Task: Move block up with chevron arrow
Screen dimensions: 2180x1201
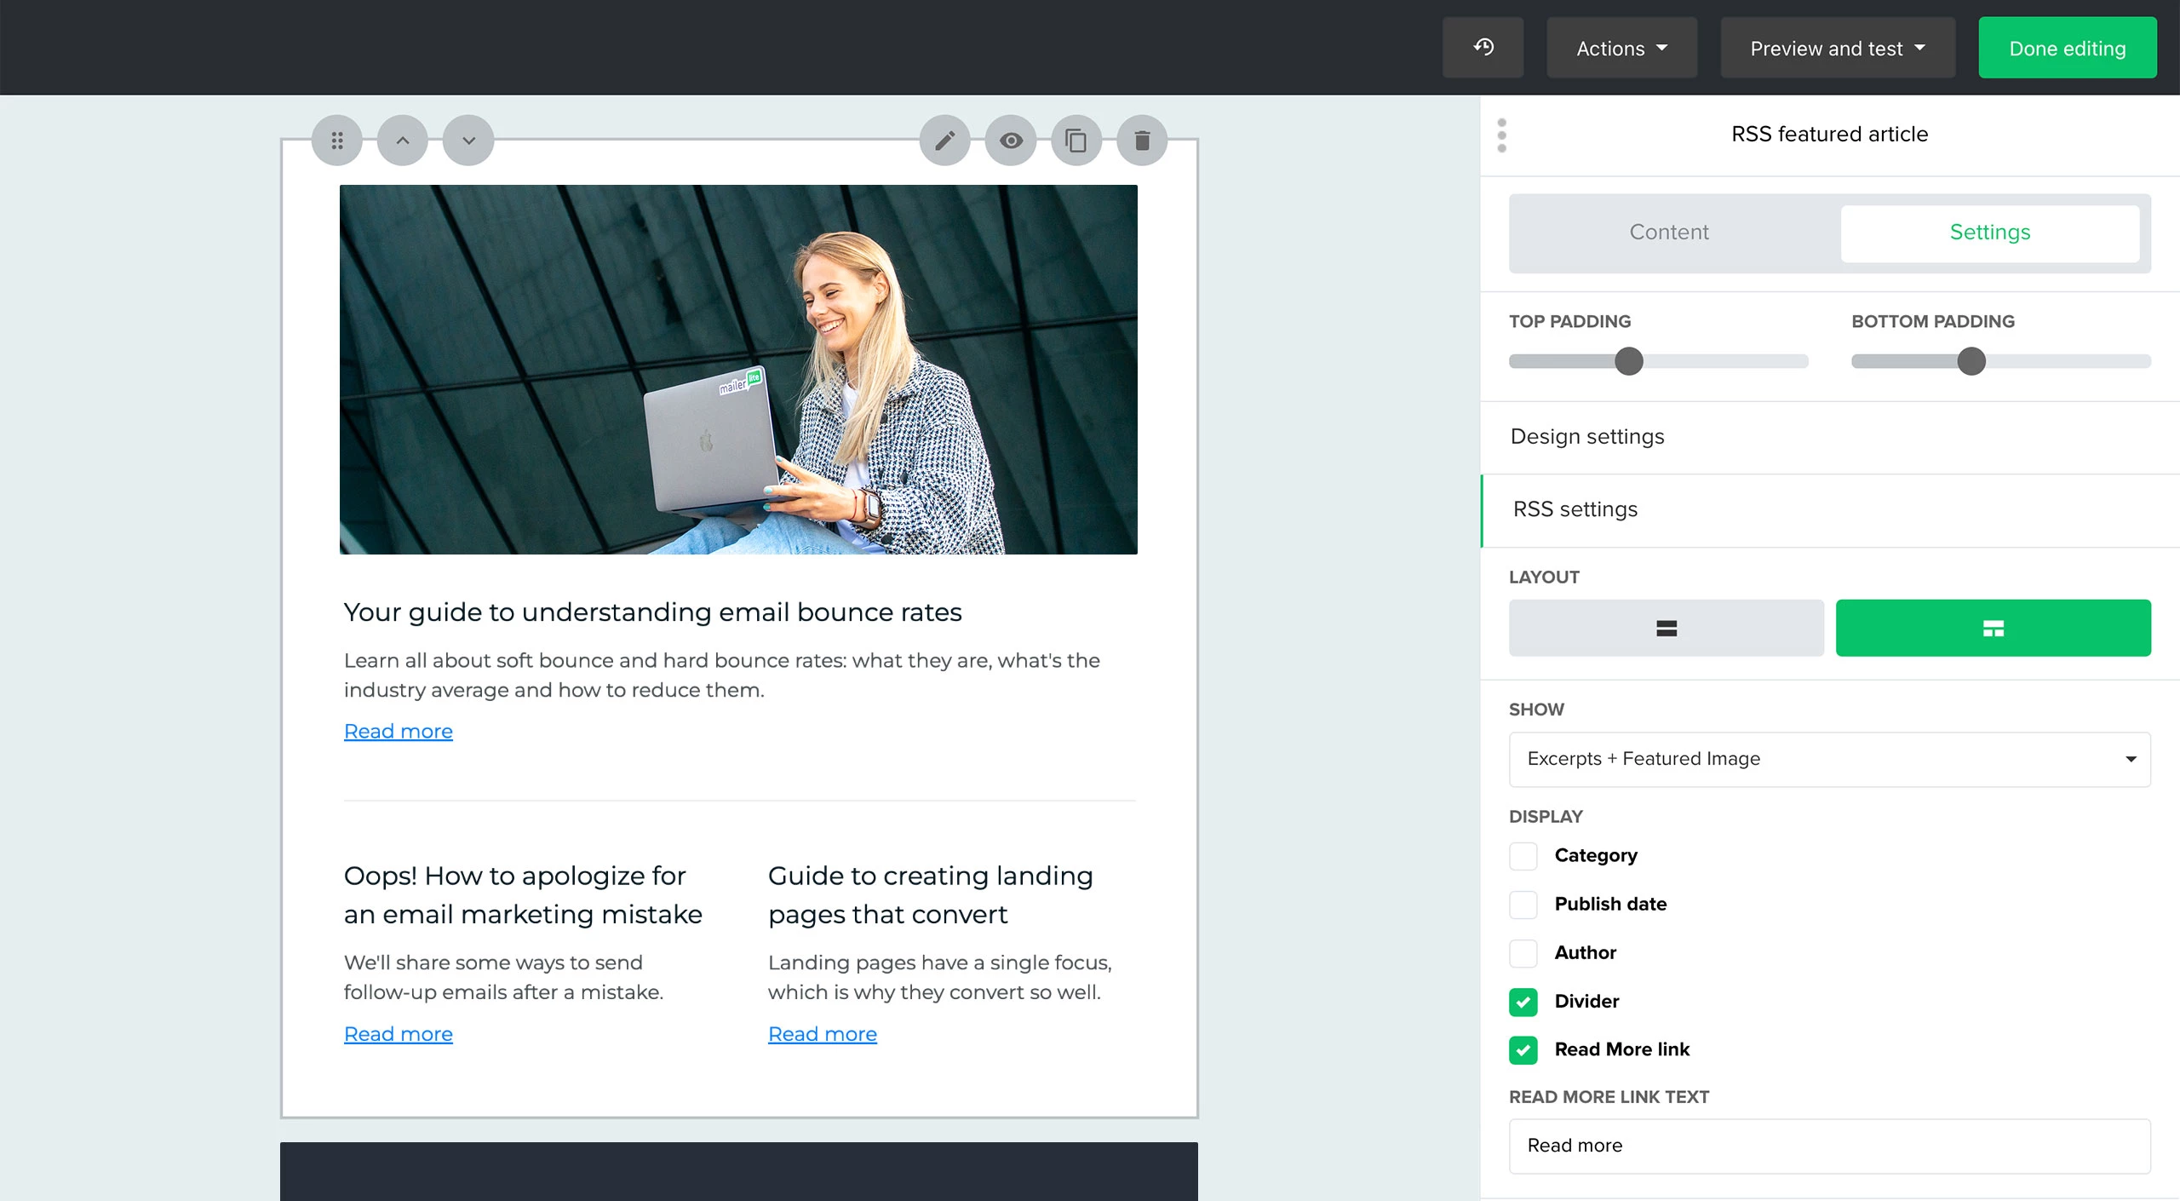Action: [403, 141]
